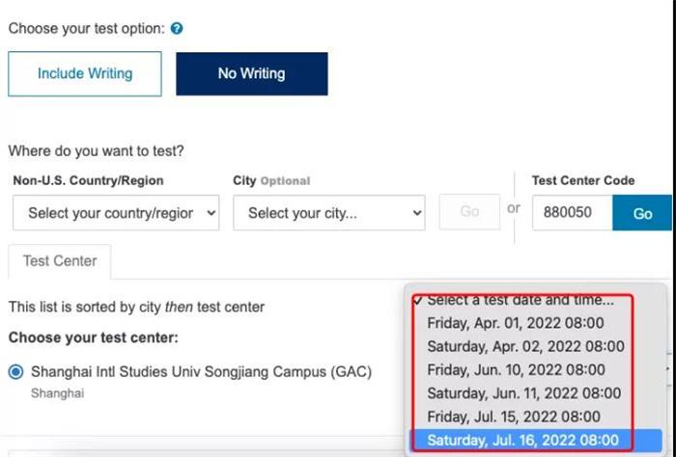676x457 pixels.
Task: Click the blue Go button for center code
Action: 642,212
